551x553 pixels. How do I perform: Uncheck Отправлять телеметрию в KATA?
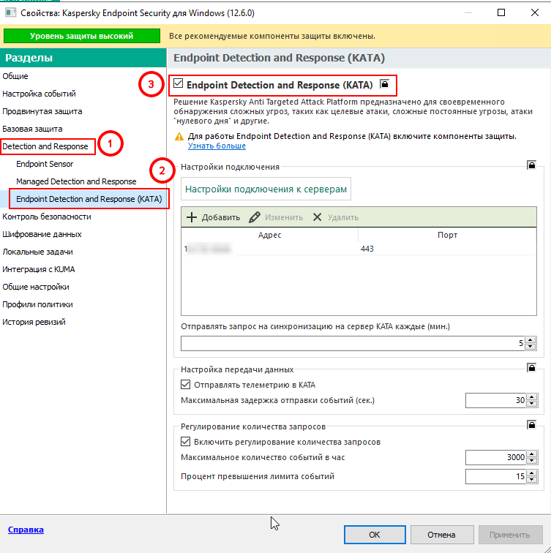click(x=186, y=385)
